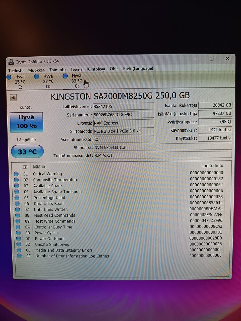241x321 pixels.
Task: Click raw value 00000003855642
Action: click(x=206, y=203)
